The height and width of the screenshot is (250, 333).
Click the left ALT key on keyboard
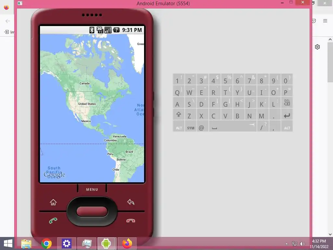point(179,127)
